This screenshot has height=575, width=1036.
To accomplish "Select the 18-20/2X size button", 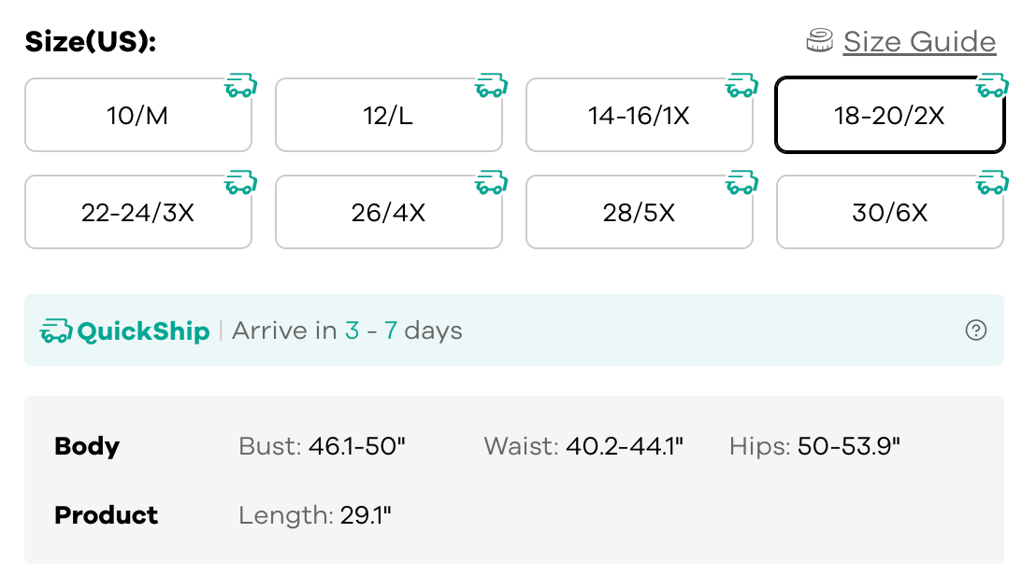I will [889, 116].
